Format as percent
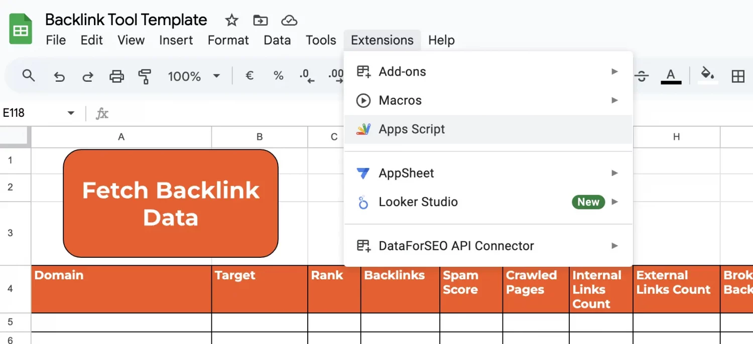This screenshot has height=344, width=753. point(278,76)
